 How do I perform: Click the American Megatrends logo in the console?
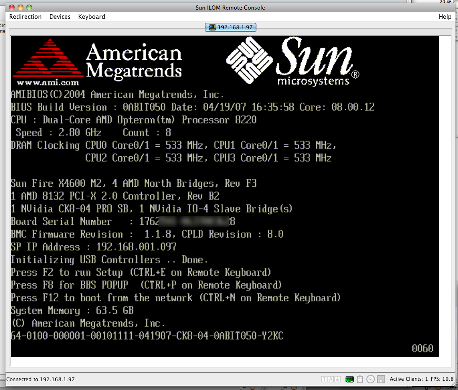pyautogui.click(x=97, y=62)
